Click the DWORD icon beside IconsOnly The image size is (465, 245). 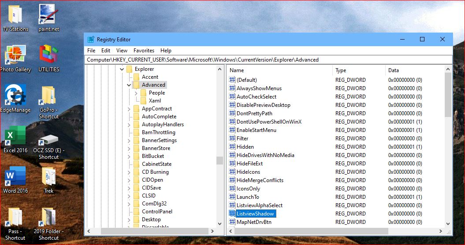click(x=232, y=189)
